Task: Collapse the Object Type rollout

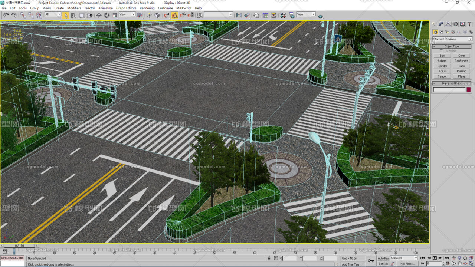Action: click(452, 46)
